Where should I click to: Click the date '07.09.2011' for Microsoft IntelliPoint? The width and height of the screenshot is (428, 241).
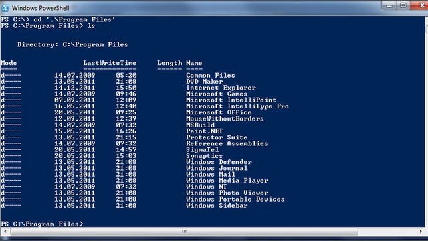(74, 100)
